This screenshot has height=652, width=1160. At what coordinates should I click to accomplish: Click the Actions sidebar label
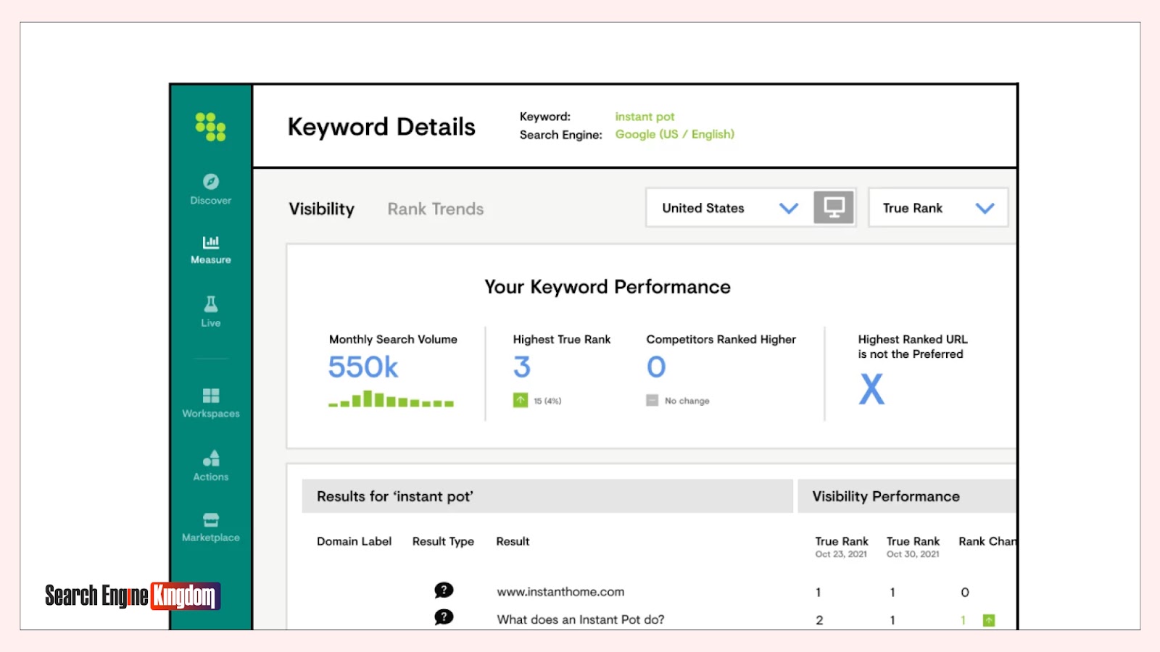click(x=211, y=477)
